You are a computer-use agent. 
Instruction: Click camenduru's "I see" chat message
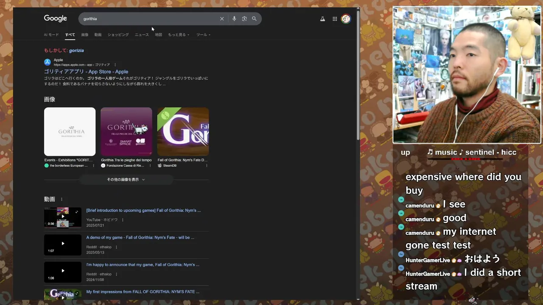tap(454, 204)
